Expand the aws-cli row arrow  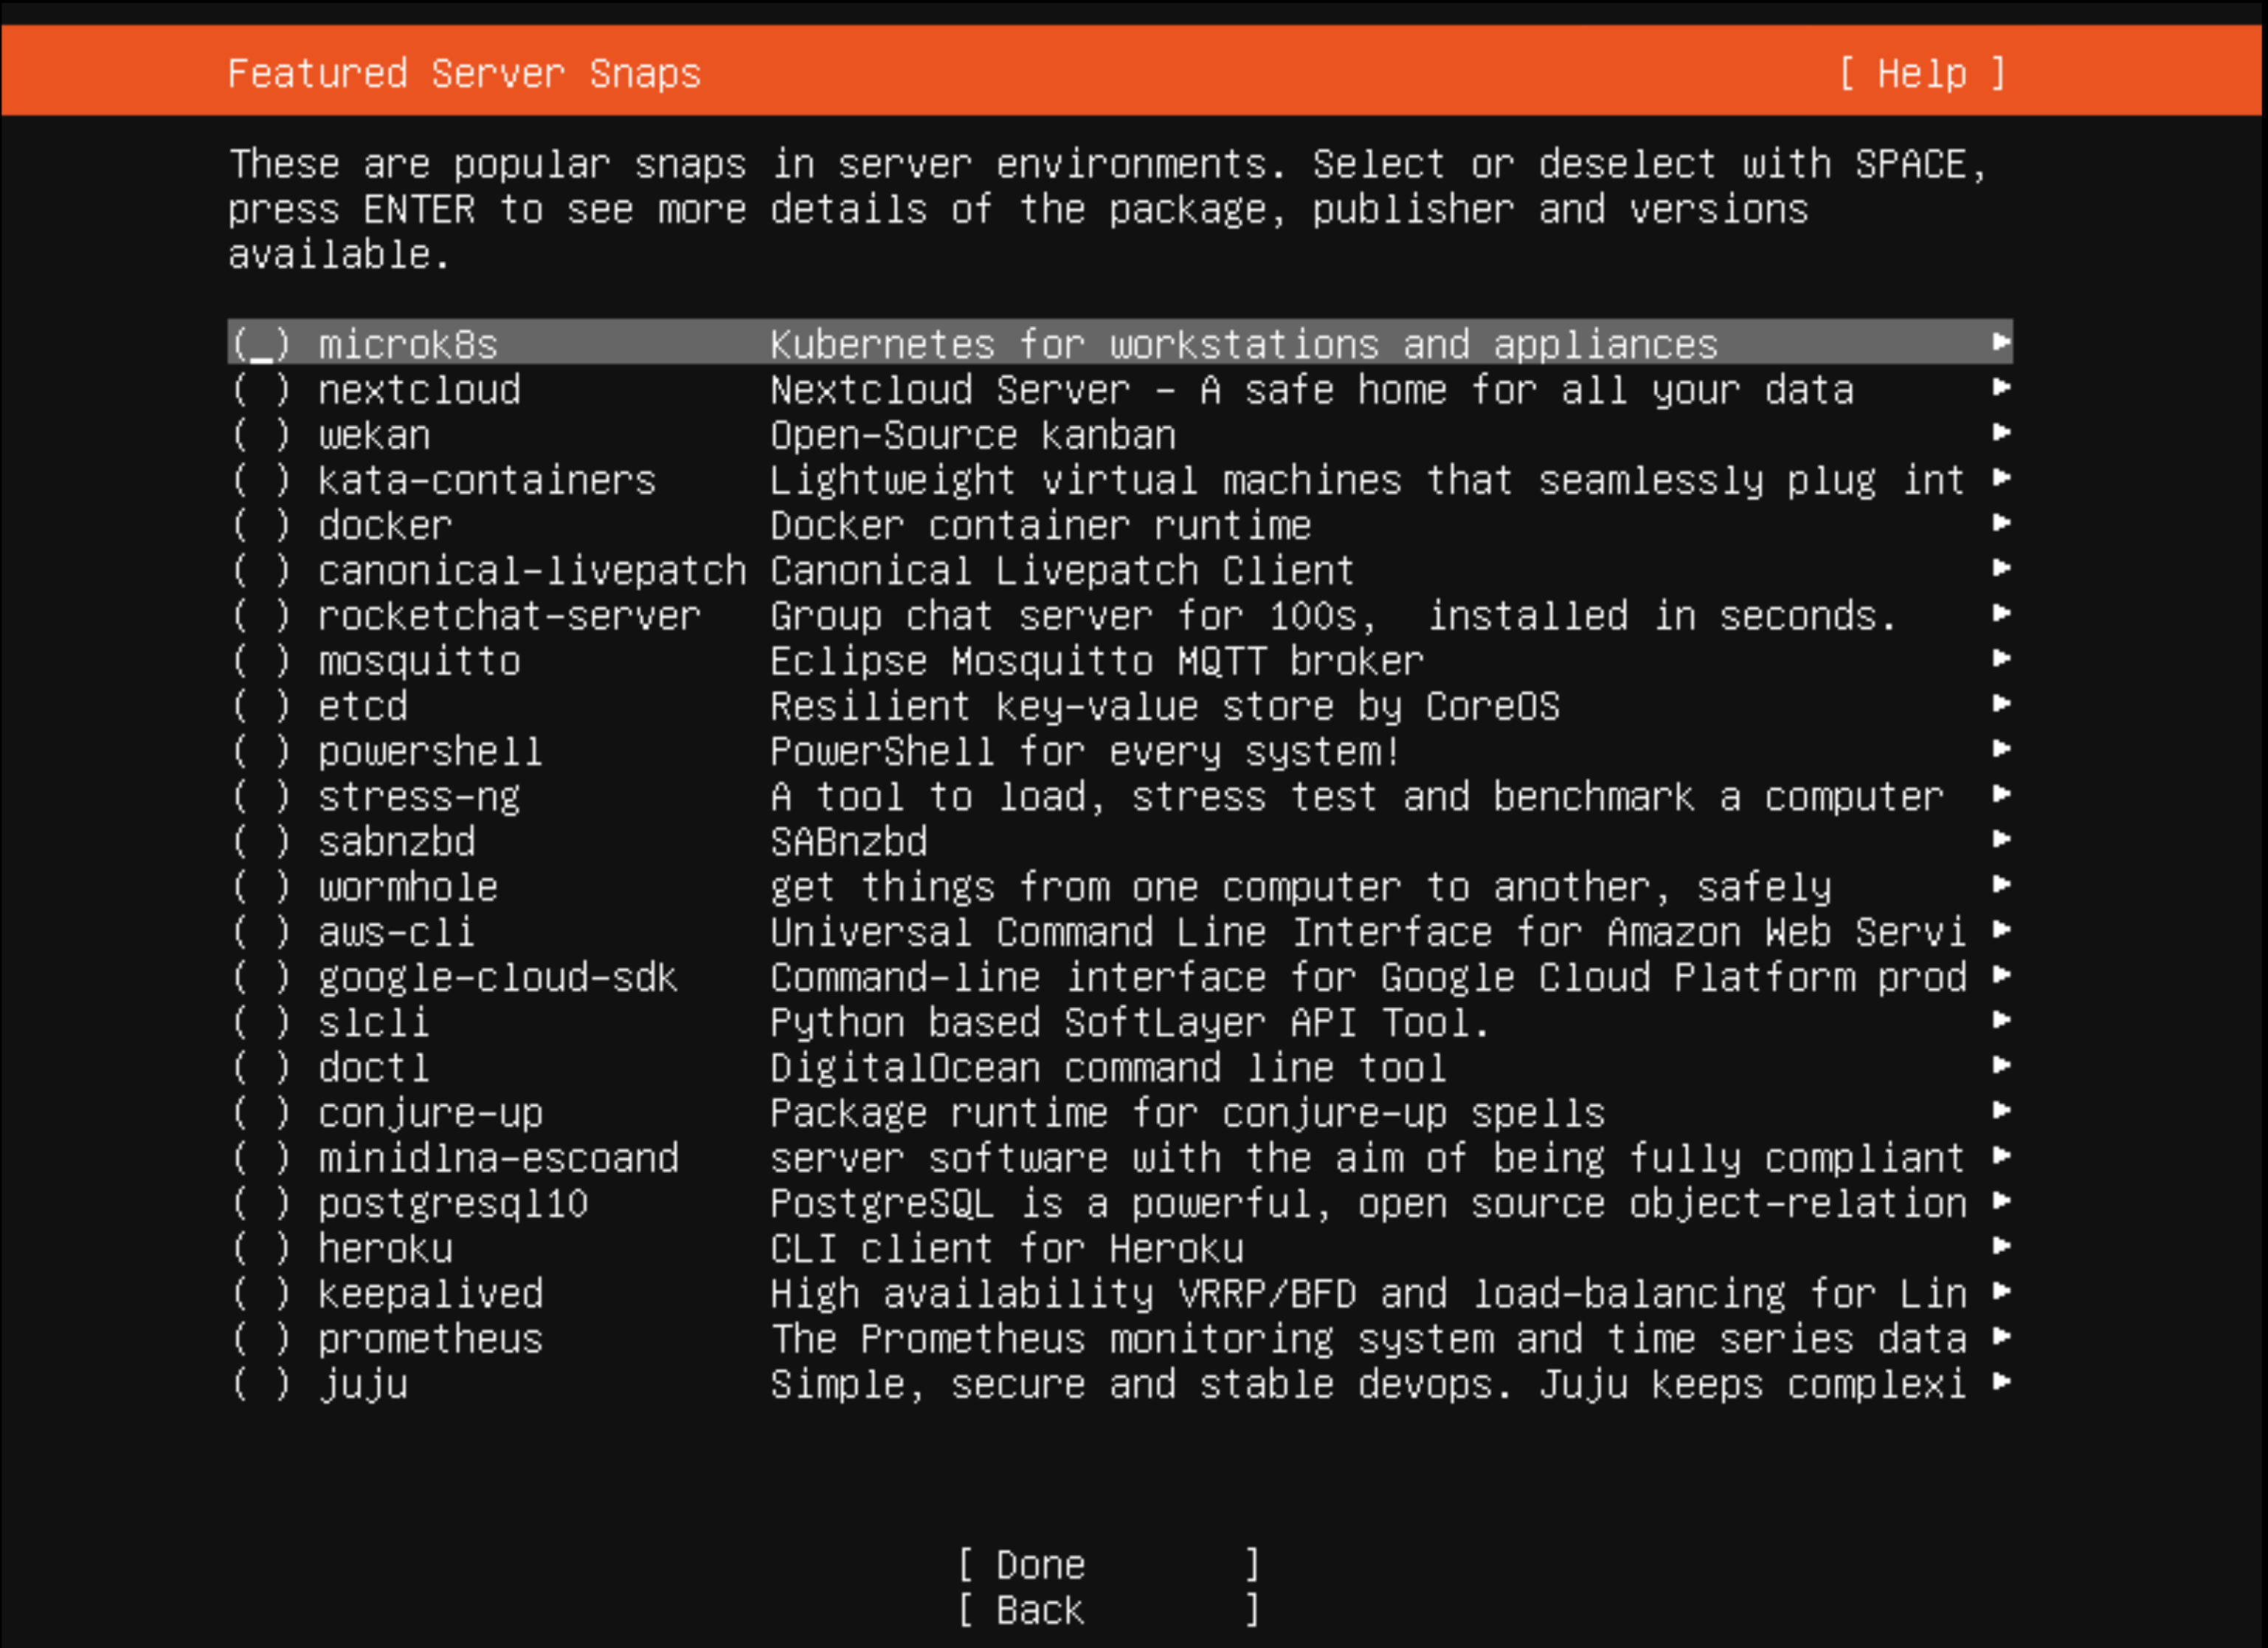pyautogui.click(x=2001, y=929)
